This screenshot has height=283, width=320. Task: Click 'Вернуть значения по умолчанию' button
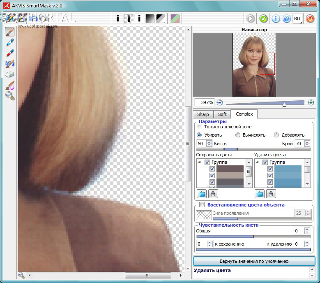(254, 261)
